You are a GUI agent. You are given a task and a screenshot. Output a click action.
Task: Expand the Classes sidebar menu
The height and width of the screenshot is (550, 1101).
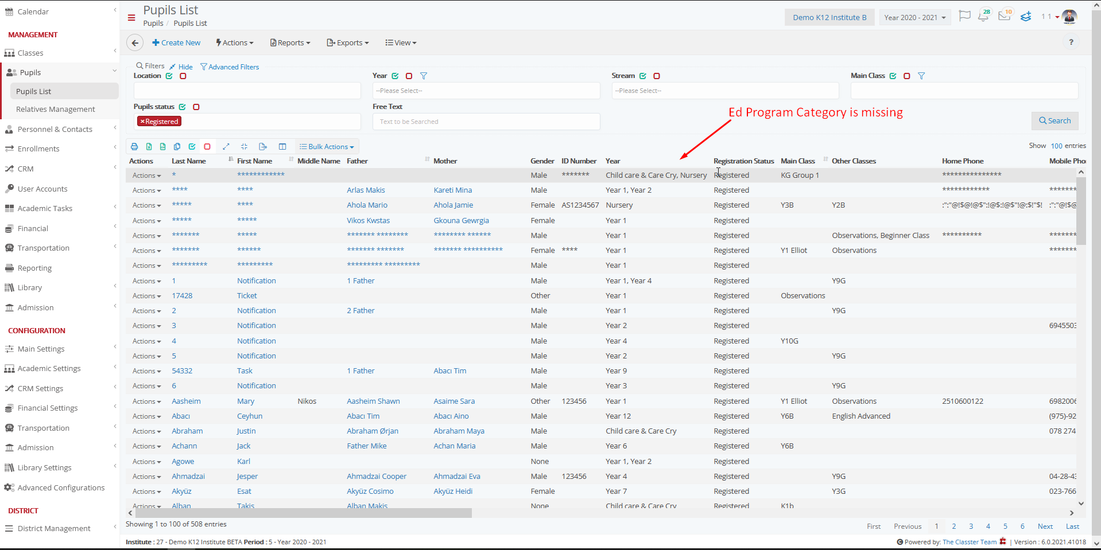click(59, 53)
